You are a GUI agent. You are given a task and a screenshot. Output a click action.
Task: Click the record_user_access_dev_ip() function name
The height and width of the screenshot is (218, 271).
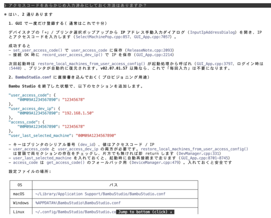coord(72,55)
